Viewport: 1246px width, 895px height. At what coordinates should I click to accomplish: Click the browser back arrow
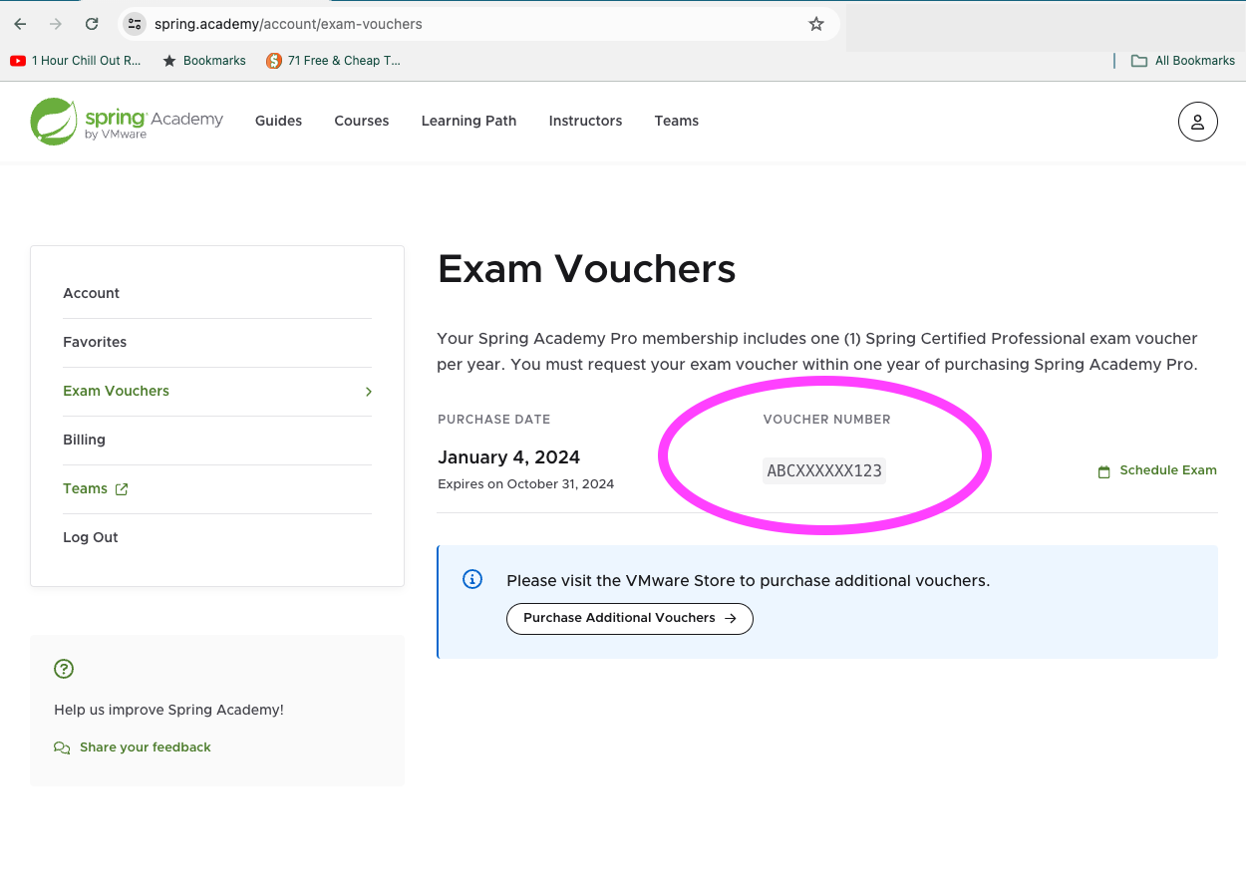click(20, 24)
